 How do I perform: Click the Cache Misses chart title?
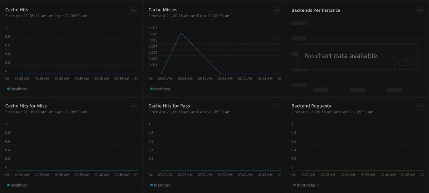tap(163, 10)
